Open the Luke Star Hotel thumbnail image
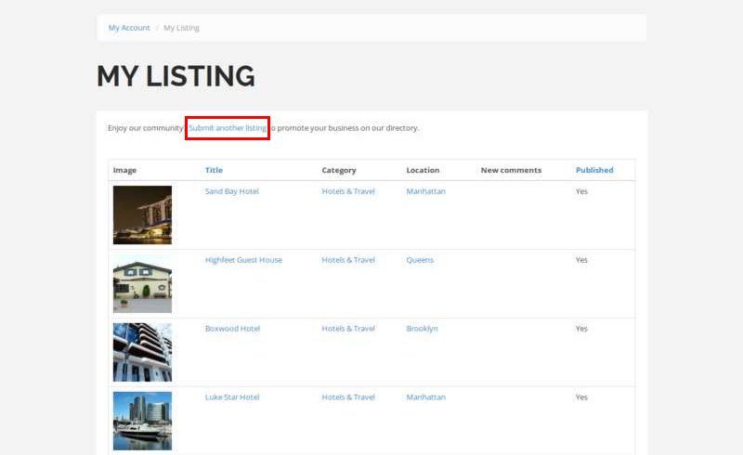Viewport: 743px width, 455px height. (142, 421)
